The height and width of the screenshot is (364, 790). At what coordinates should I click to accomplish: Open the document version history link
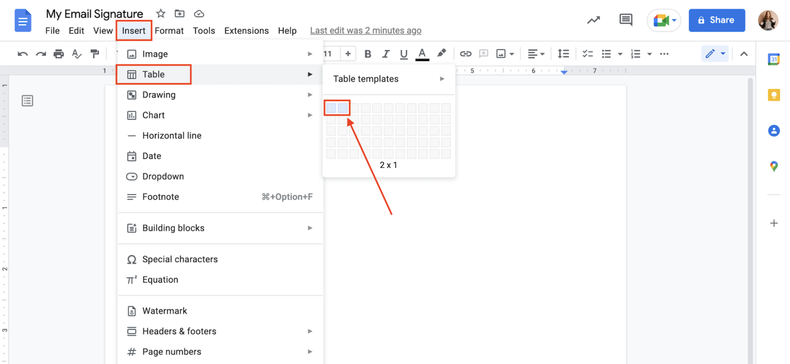[365, 30]
